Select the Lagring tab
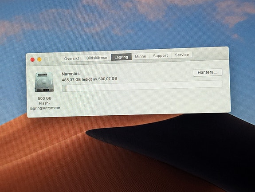The image size is (255, 192). point(122,57)
